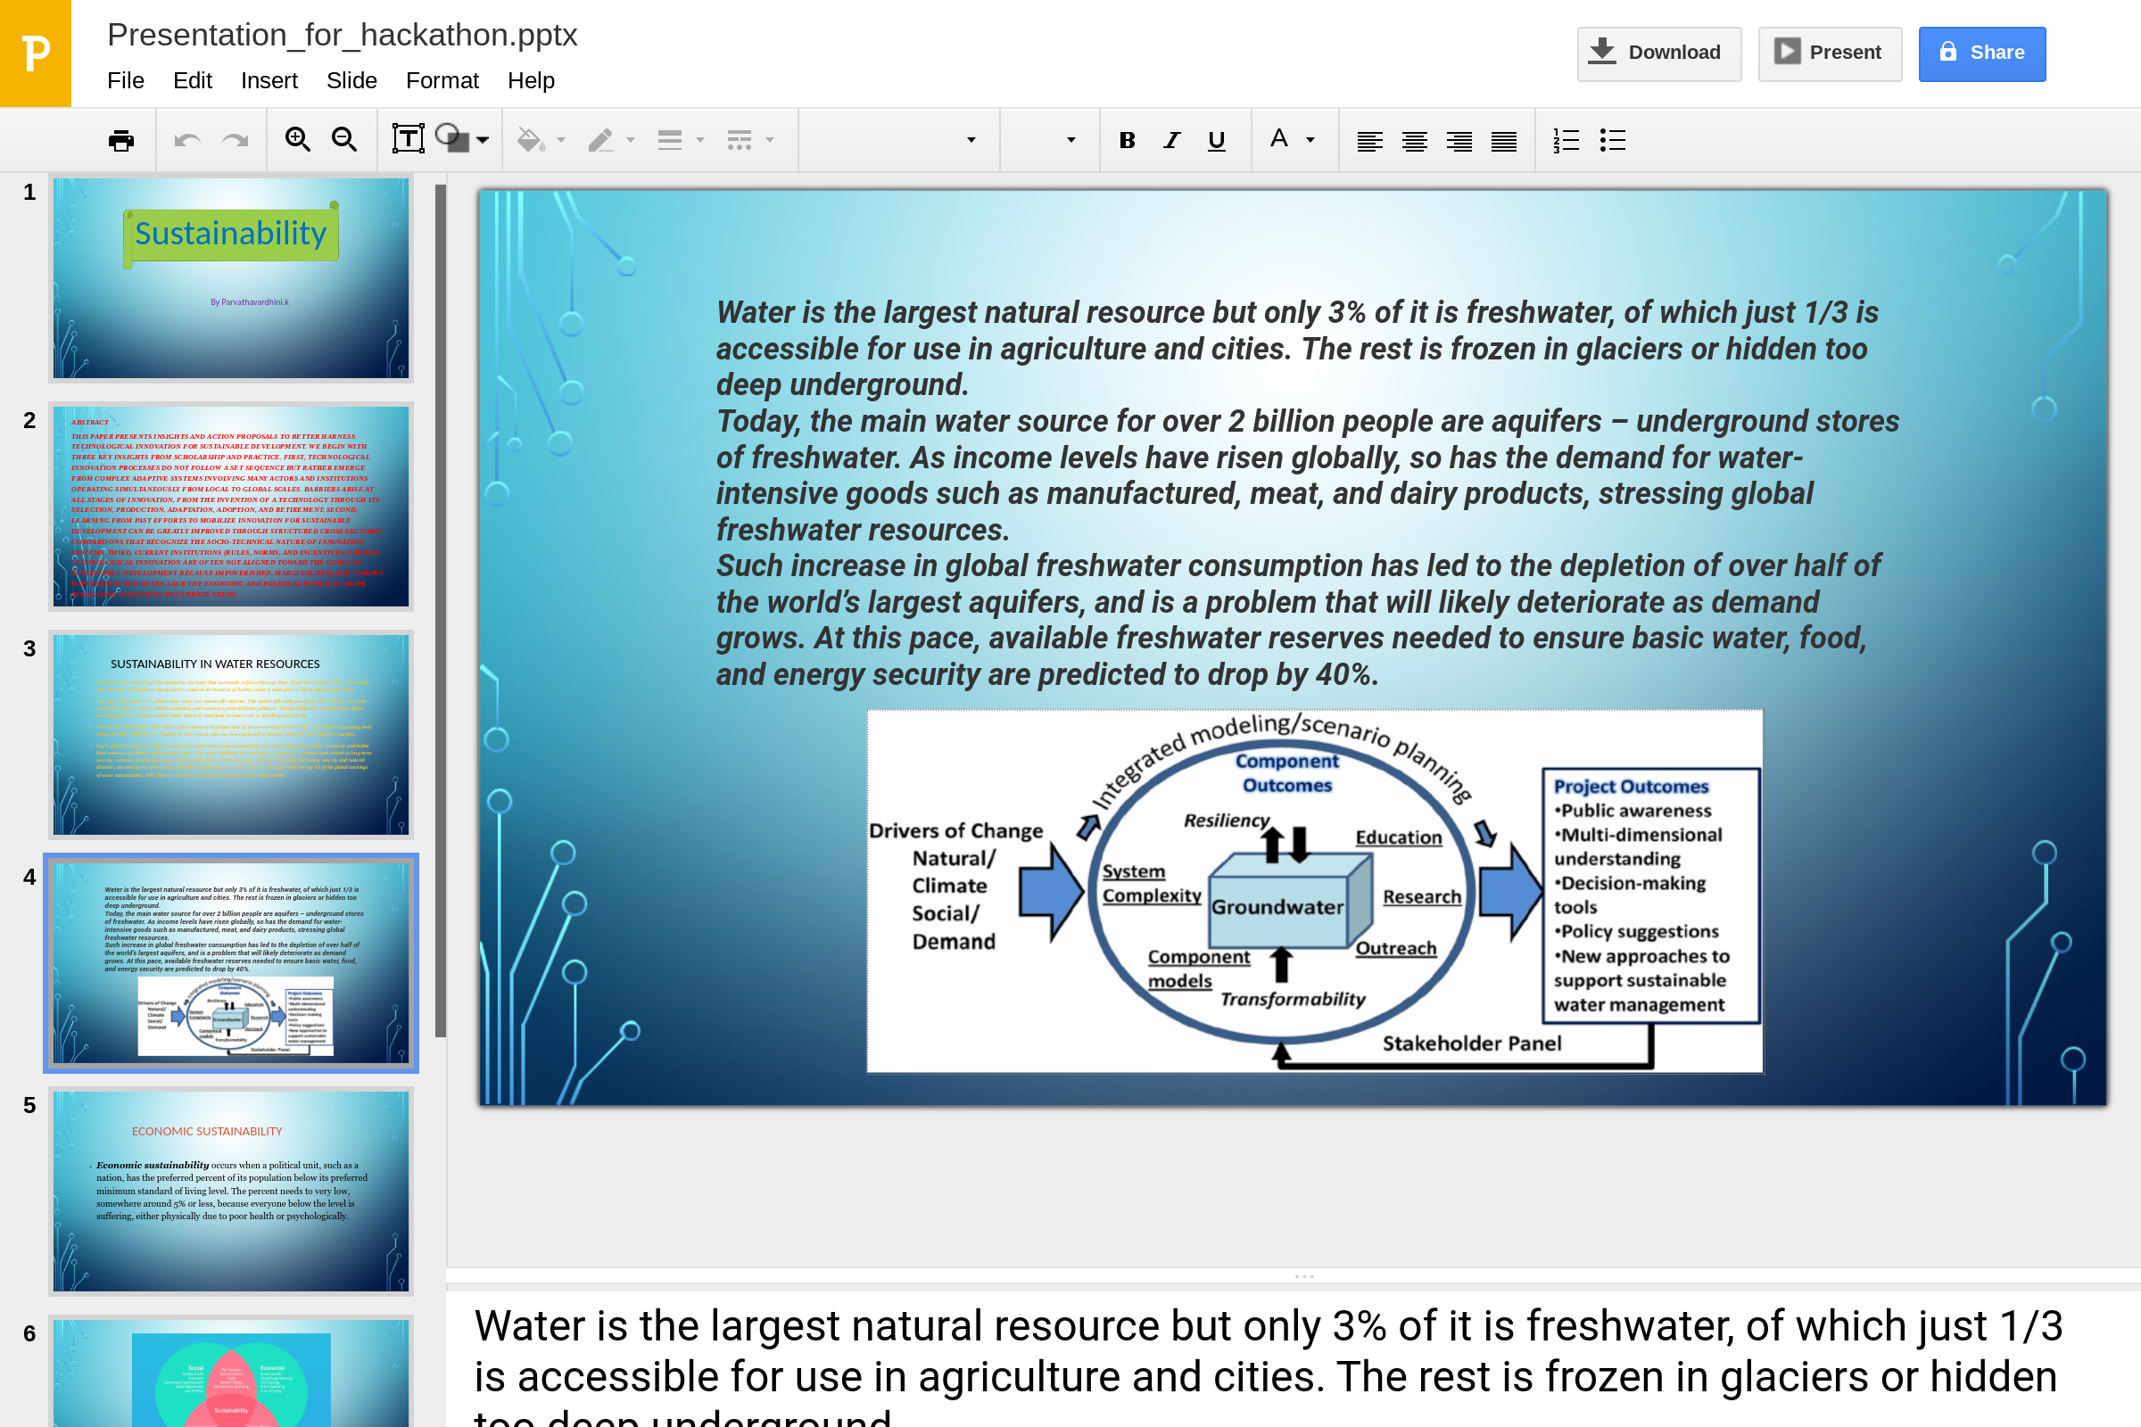Select the Economic Sustainability slide thumbnail
The height and width of the screenshot is (1427, 2141).
click(x=230, y=1191)
